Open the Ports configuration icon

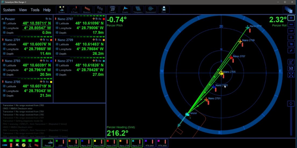pos(100,10)
